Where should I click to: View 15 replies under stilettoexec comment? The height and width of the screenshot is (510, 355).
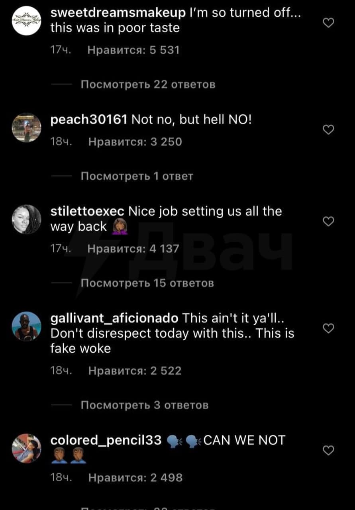point(147,283)
